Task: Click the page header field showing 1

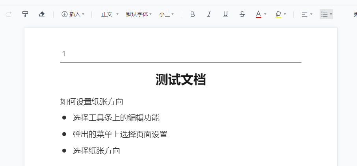Action: pyautogui.click(x=64, y=54)
